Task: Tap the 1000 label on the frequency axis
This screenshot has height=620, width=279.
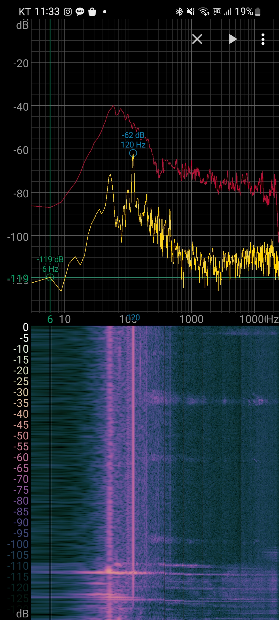Action: click(191, 320)
